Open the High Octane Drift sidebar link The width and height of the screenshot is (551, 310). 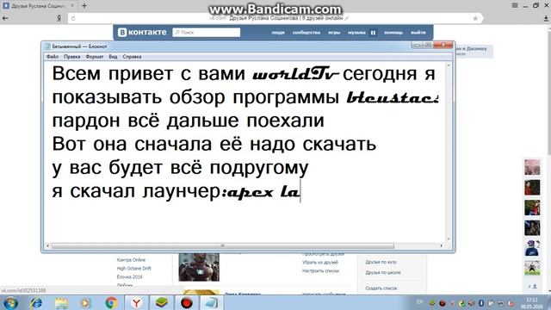point(134,269)
